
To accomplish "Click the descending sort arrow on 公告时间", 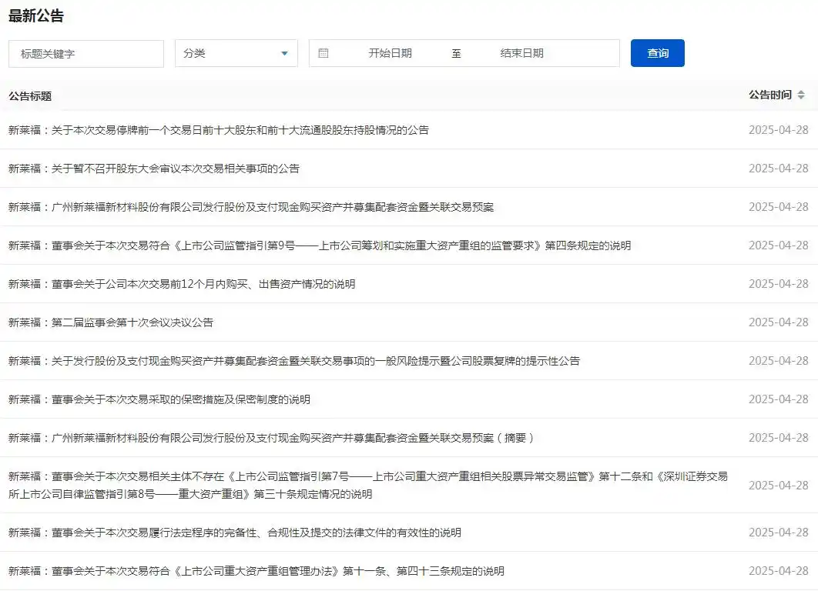I will click(801, 97).
